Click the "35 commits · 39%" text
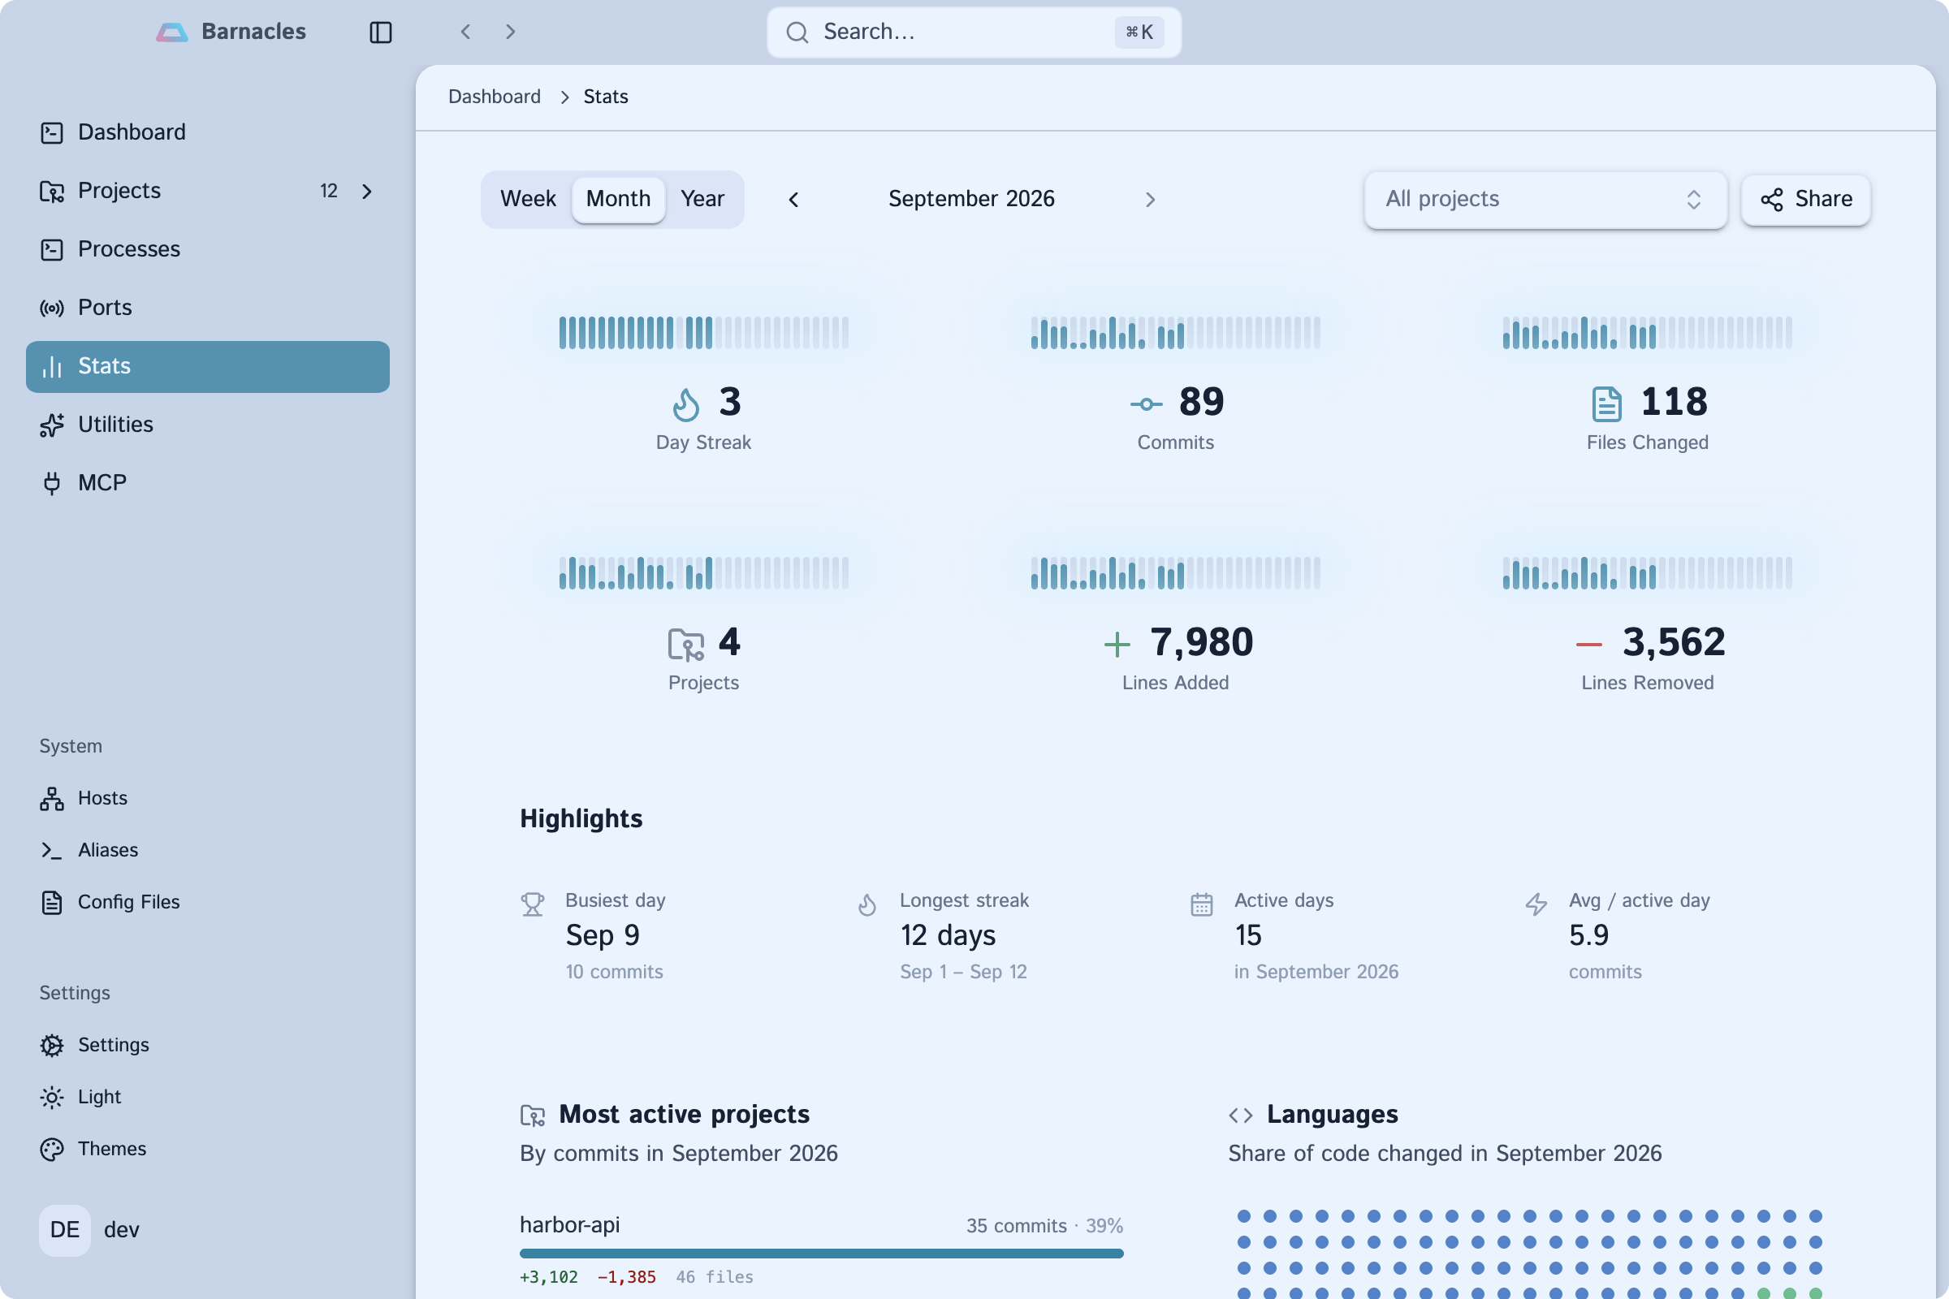 click(x=1044, y=1226)
